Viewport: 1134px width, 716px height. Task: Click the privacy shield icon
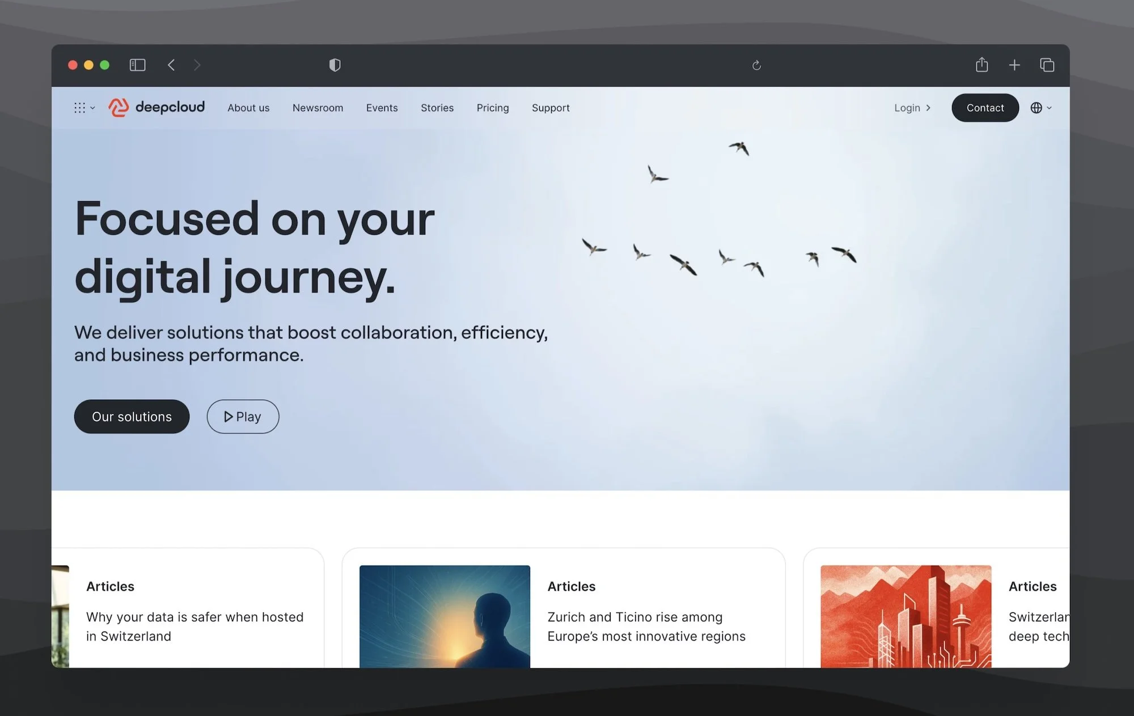(x=335, y=65)
